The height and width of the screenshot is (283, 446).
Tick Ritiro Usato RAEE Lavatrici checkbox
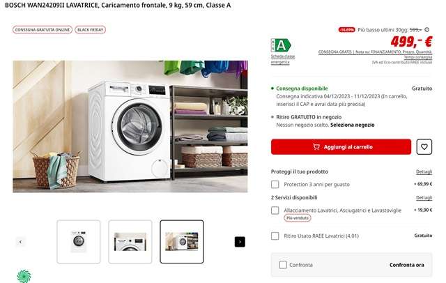275,236
